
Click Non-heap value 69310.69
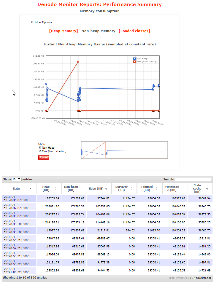(78, 247)
